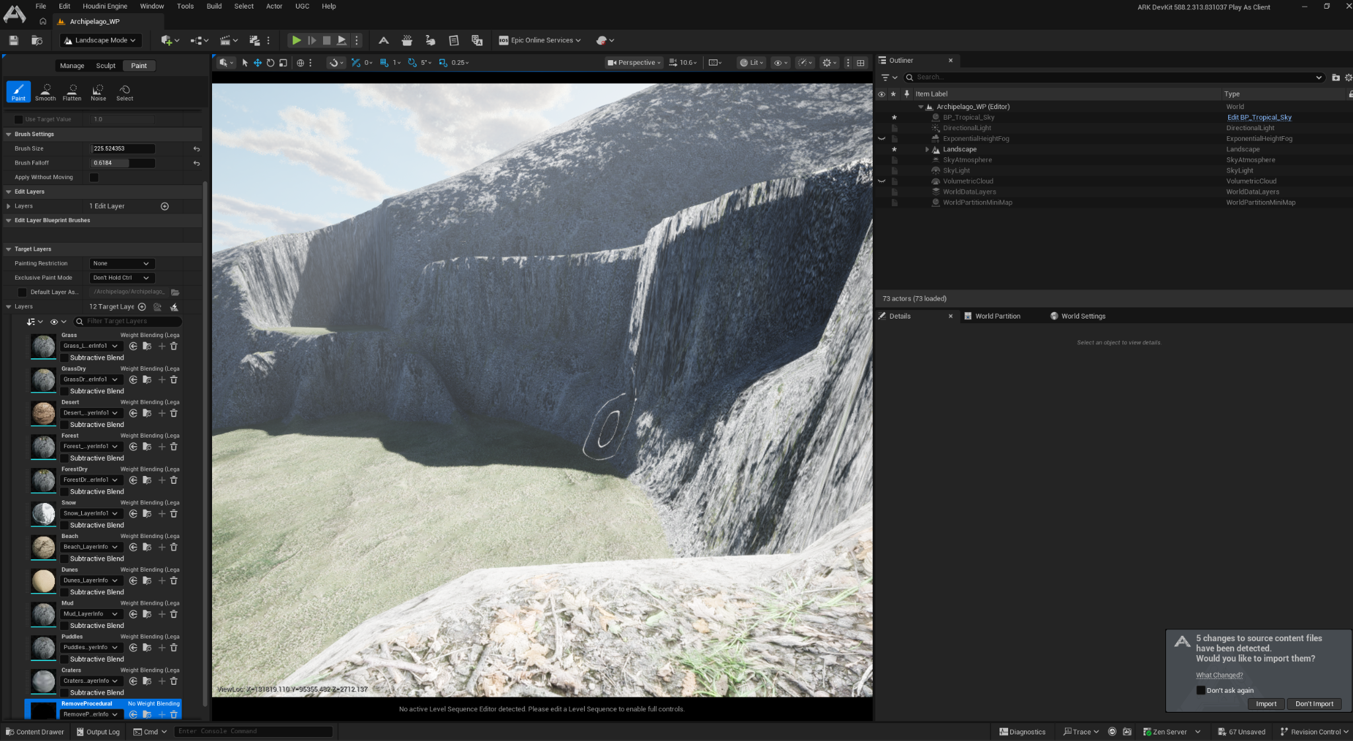Viewport: 1353px width, 741px height.
Task: Select the Noise tool
Action: (98, 91)
